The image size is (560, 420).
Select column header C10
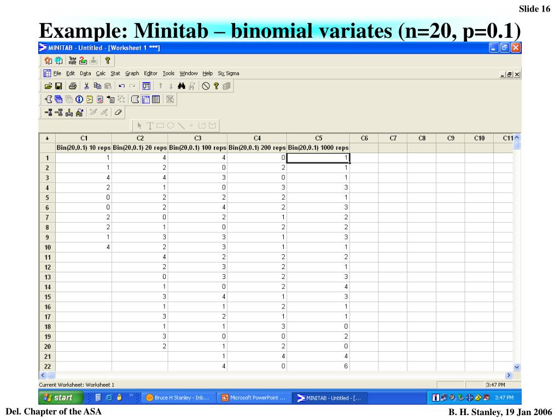[479, 138]
